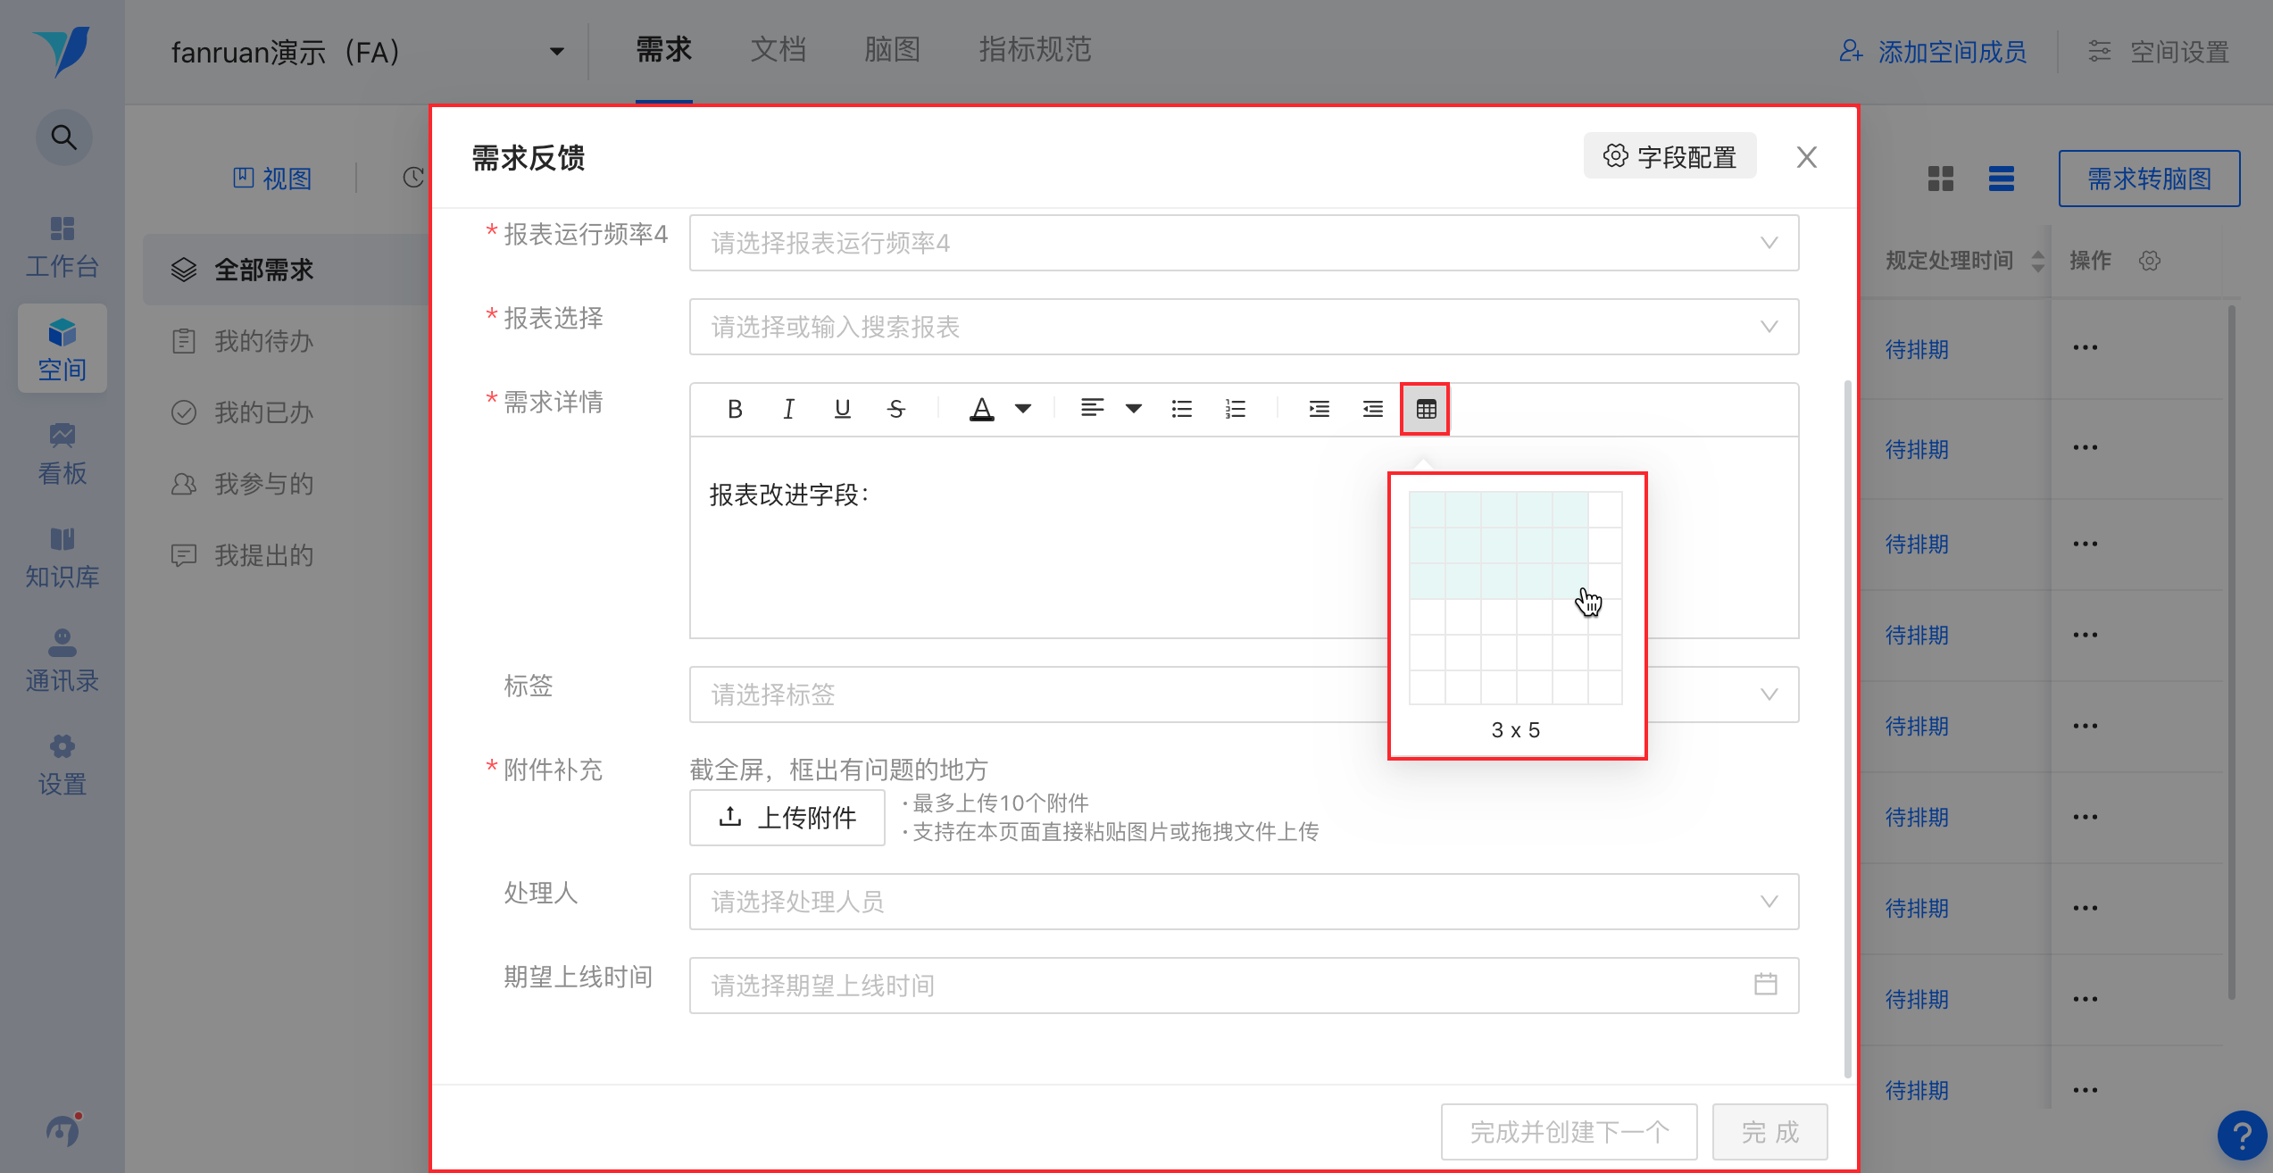Viewport: 2273px width, 1173px height.
Task: Apply strikethrough formatting
Action: click(896, 409)
